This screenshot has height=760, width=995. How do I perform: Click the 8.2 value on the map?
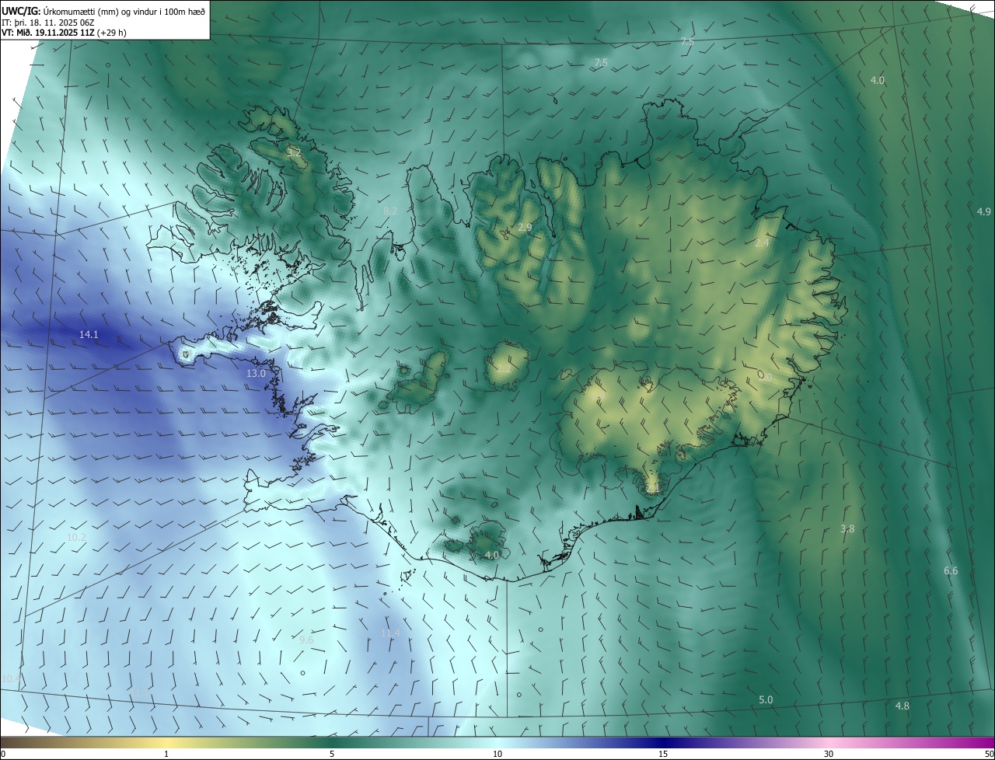point(390,211)
